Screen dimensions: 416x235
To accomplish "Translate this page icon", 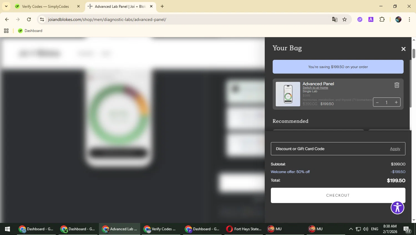I will (x=334, y=19).
